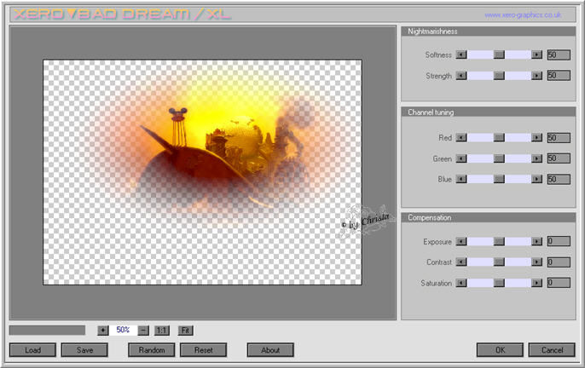Zoom in with the plus button
The height and width of the screenshot is (368, 585).
click(103, 331)
